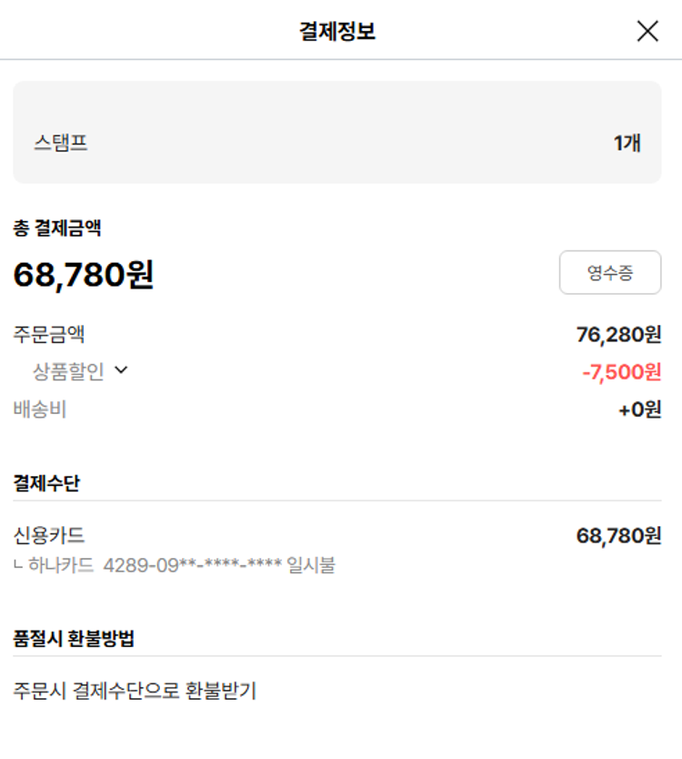Open the 영수증 receipt

[609, 272]
